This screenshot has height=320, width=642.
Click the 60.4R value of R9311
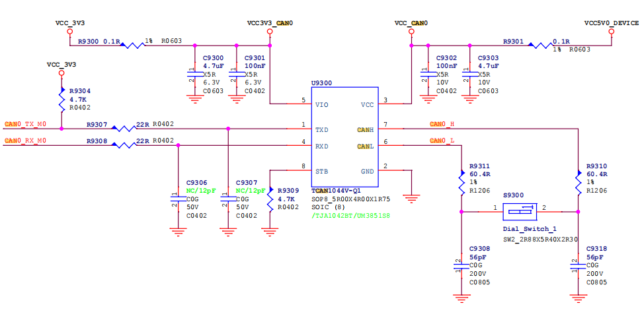coord(480,174)
